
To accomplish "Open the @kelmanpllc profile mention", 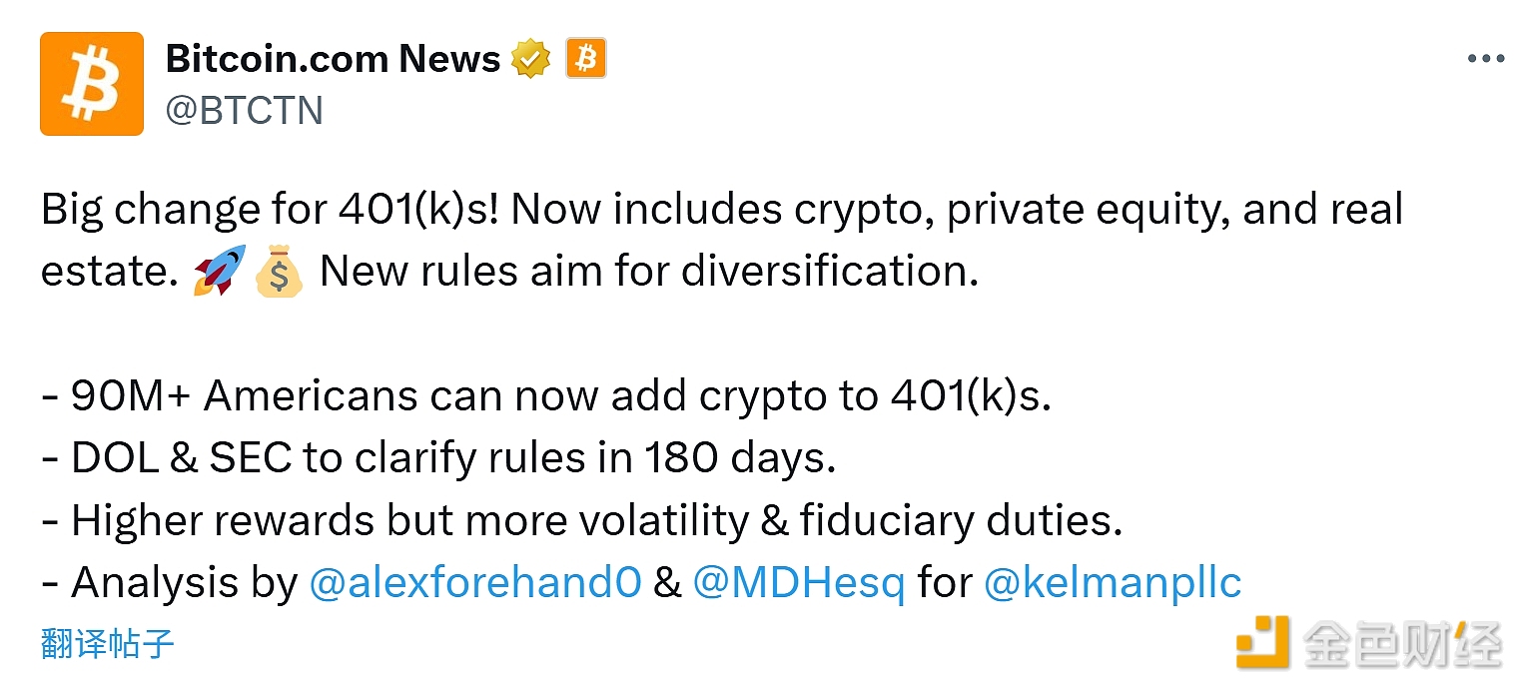I will point(1113,583).
